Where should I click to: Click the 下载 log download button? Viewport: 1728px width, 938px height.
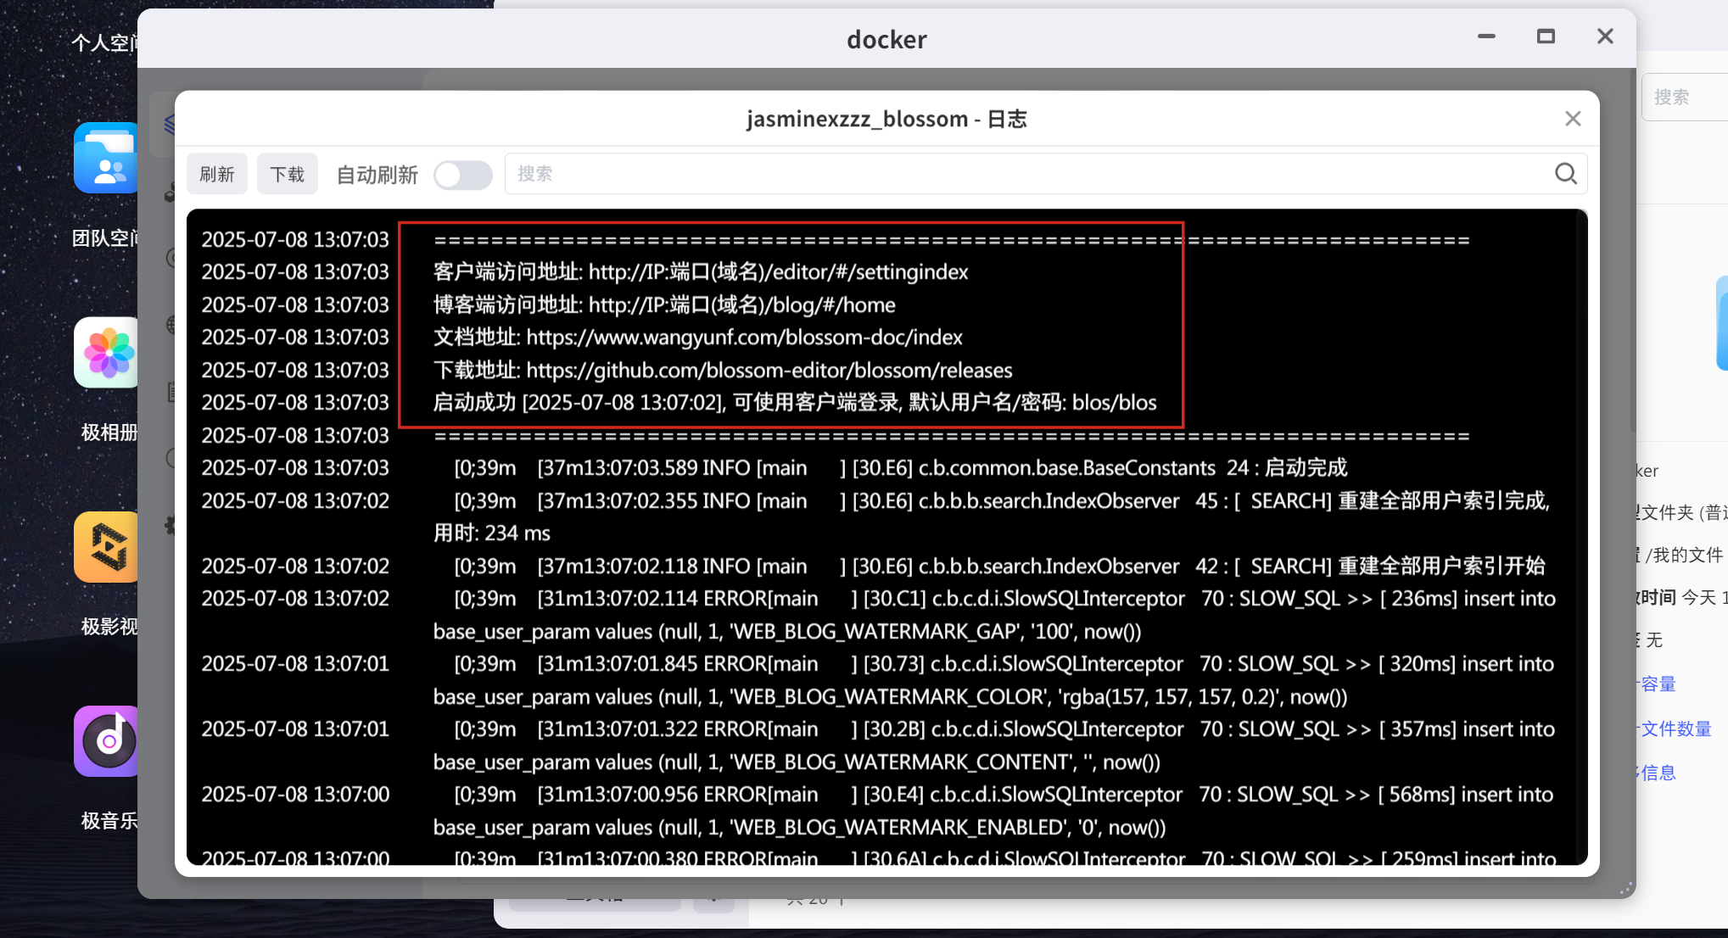pyautogui.click(x=287, y=174)
